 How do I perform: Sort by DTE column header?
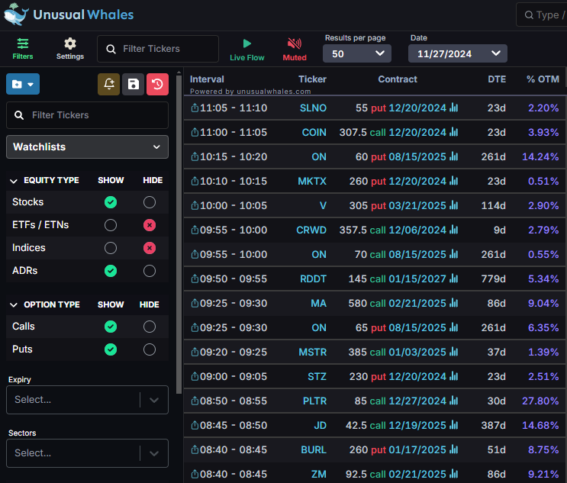(x=497, y=79)
